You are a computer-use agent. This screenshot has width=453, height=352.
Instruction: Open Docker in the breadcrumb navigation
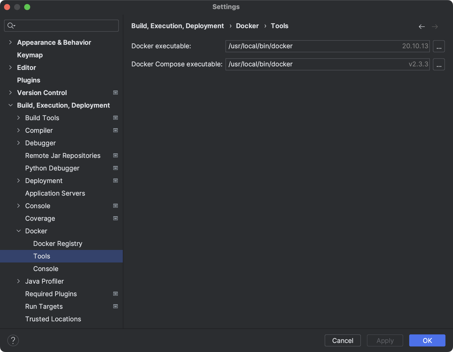tap(247, 26)
